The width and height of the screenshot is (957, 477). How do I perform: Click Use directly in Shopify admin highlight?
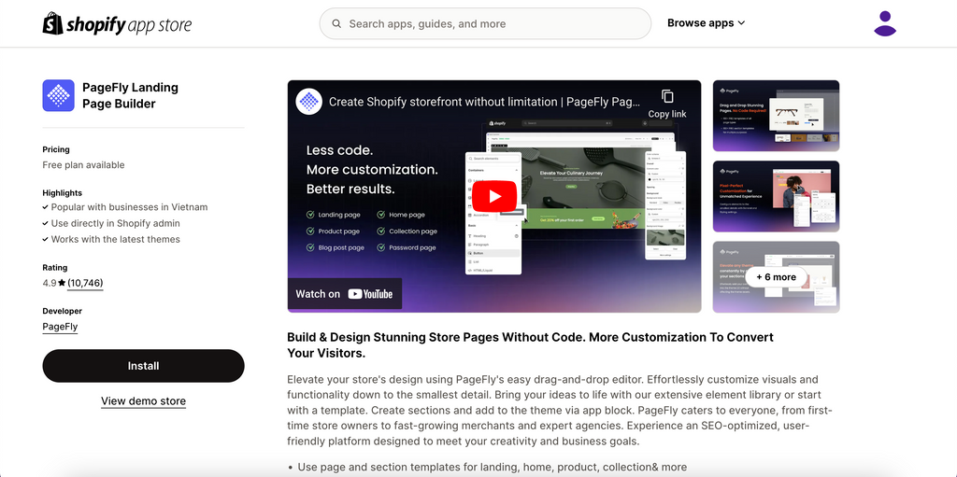(x=116, y=223)
